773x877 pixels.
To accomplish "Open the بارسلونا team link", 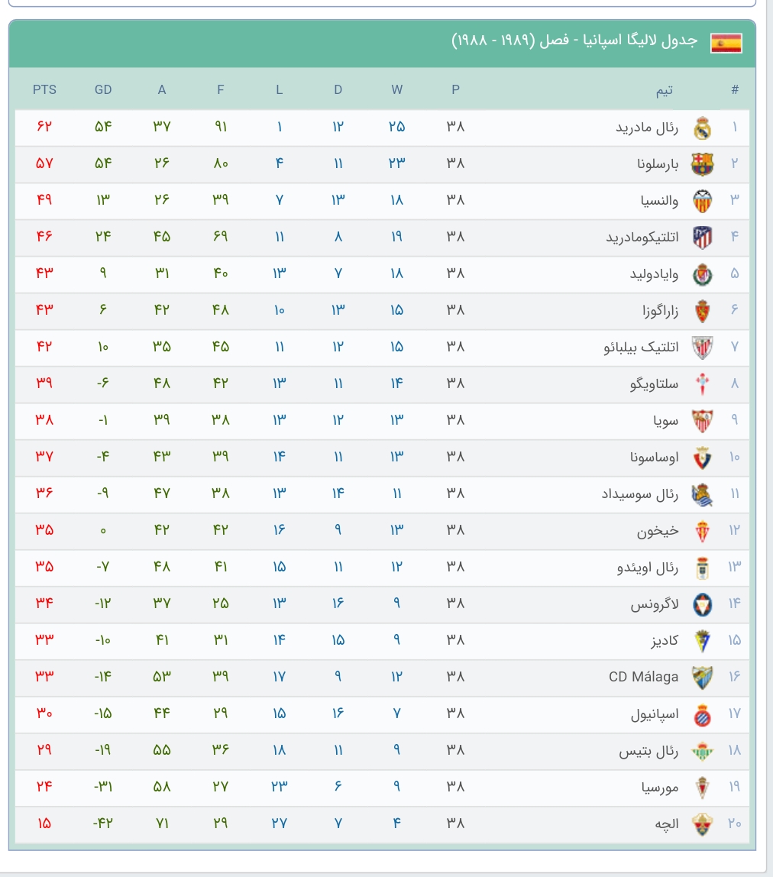I will tap(658, 164).
